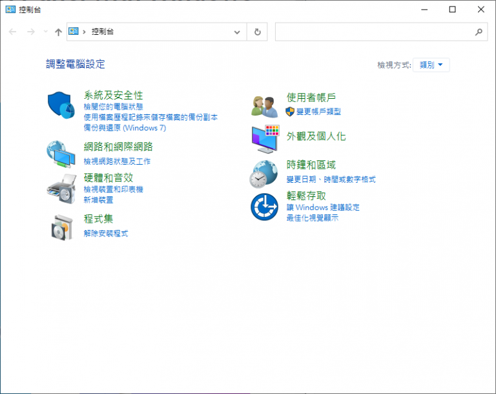The height and width of the screenshot is (394, 496).
Task: Open 使用檔案歷程記錄來儲存檔案的備份副本 link
Action: coord(150,118)
